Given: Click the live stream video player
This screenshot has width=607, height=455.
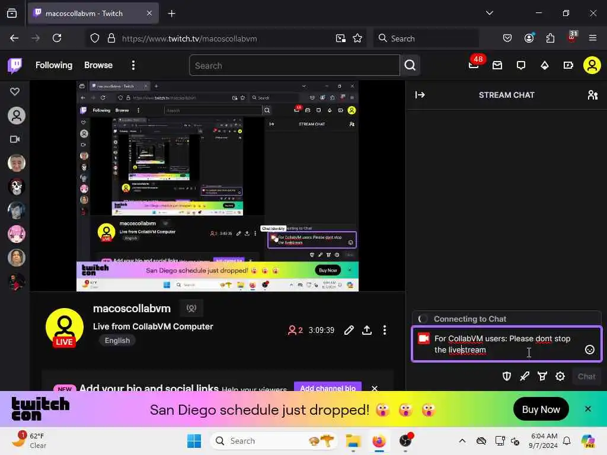Looking at the screenshot, I should point(218,185).
